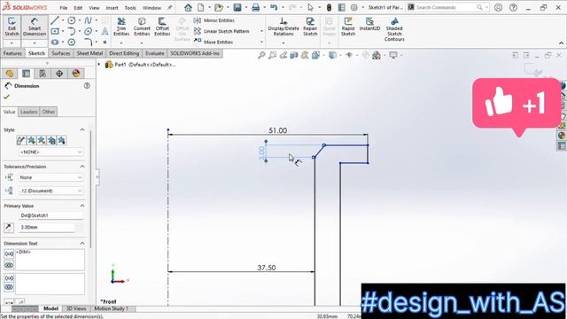Open the Options gear icon

coord(354,7)
